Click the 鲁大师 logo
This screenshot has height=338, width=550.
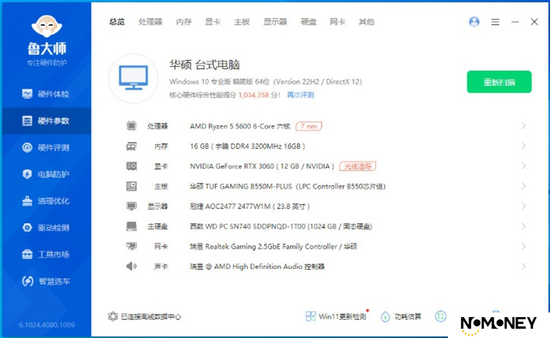pyautogui.click(x=47, y=40)
